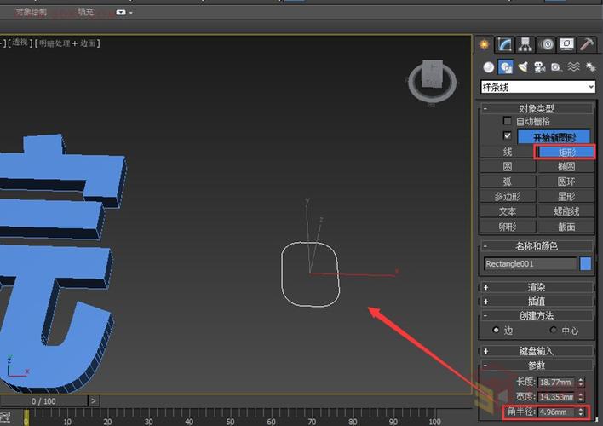
Task: Select the Cameras category icon
Action: tap(539, 67)
